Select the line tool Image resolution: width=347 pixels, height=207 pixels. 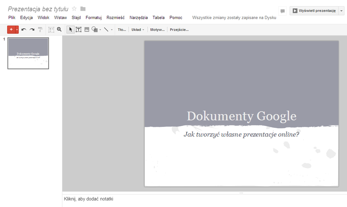pyautogui.click(x=106, y=29)
